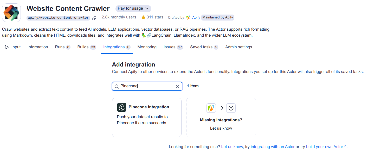Click the Let us know link at the bottom
Image resolution: width=368 pixels, height=153 pixels.
pyautogui.click(x=232, y=147)
